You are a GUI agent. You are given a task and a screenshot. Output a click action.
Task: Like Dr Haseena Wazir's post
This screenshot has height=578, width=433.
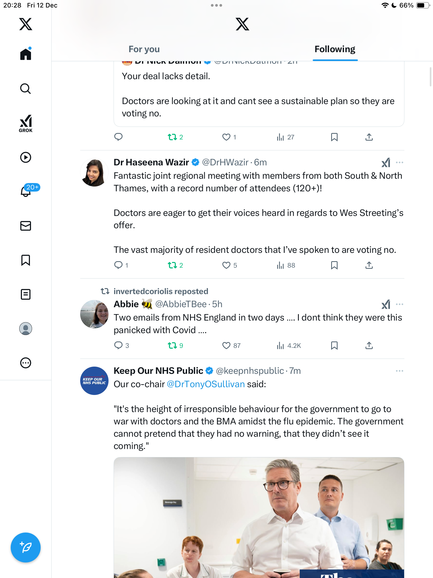coord(226,265)
